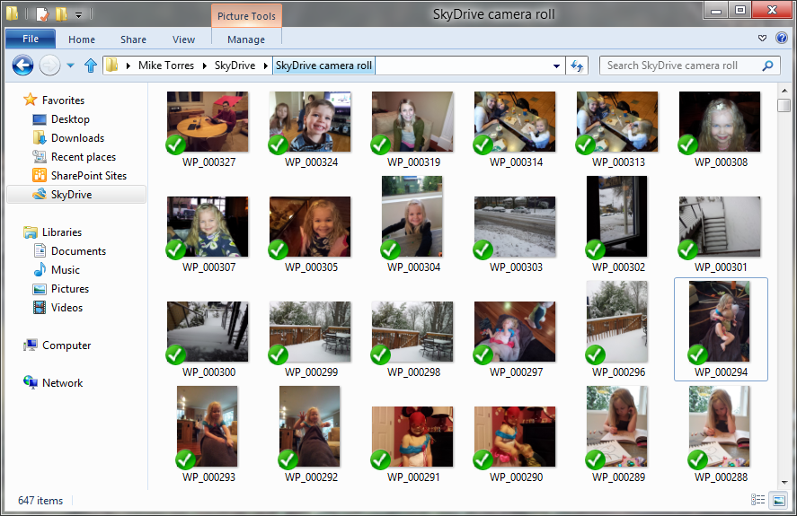Image resolution: width=797 pixels, height=516 pixels.
Task: Switch to the Manage tab
Action: pos(245,39)
